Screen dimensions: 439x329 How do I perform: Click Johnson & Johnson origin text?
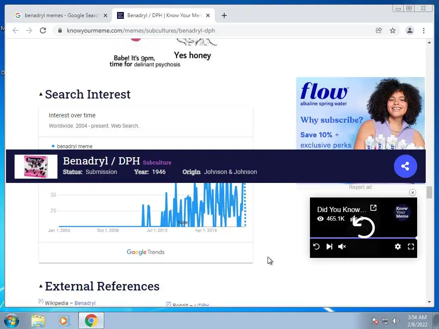coord(230,172)
